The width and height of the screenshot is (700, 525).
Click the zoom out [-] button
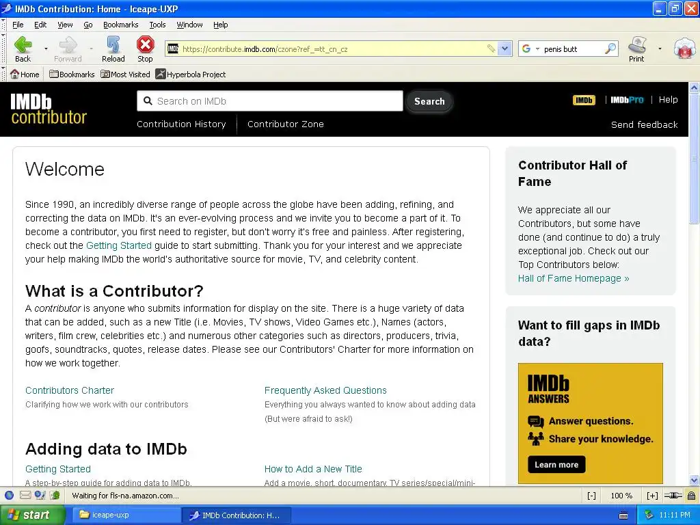[591, 496]
